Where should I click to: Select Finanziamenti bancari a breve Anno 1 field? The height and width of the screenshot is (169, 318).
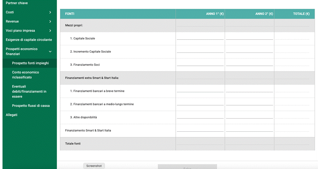(200, 90)
